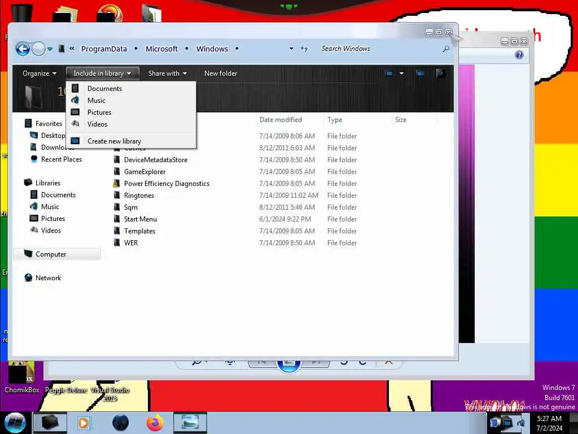Open Music library in navigation pane

point(44,206)
